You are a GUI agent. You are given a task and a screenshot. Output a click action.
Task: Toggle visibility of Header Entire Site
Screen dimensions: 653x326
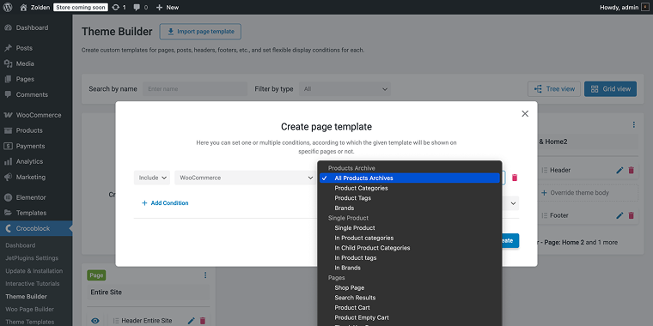click(x=95, y=321)
